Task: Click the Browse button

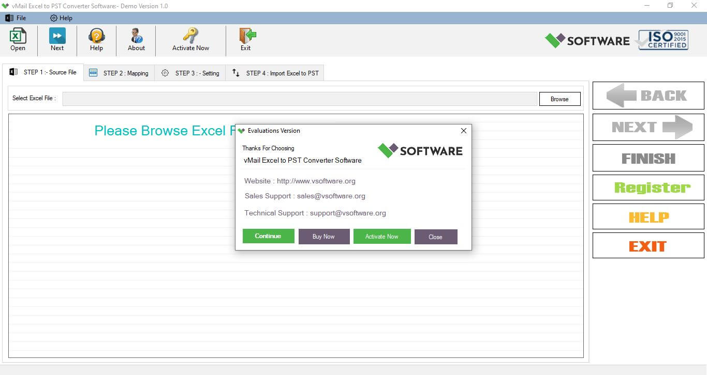Action: (x=559, y=99)
